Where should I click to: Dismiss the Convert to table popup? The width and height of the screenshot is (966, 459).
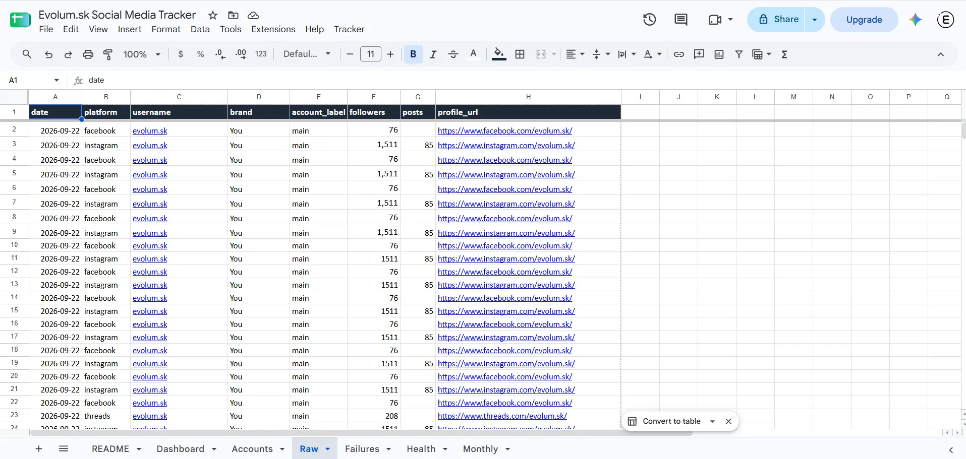tap(728, 421)
